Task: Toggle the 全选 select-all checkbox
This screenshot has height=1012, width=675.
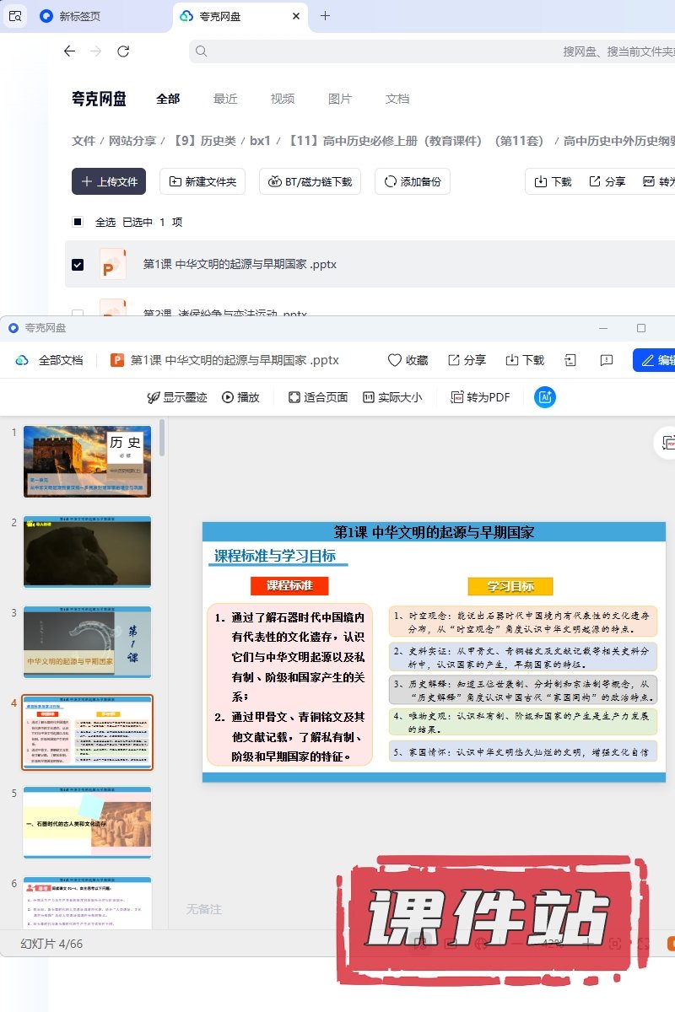Action: 78,222
